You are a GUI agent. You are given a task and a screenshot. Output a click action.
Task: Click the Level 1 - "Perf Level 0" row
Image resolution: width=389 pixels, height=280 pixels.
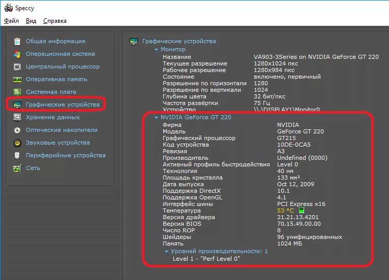point(206,259)
